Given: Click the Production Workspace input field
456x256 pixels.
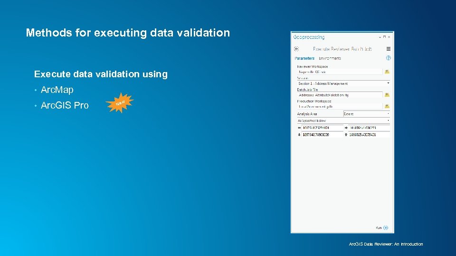Looking at the screenshot, I should click(x=339, y=107).
